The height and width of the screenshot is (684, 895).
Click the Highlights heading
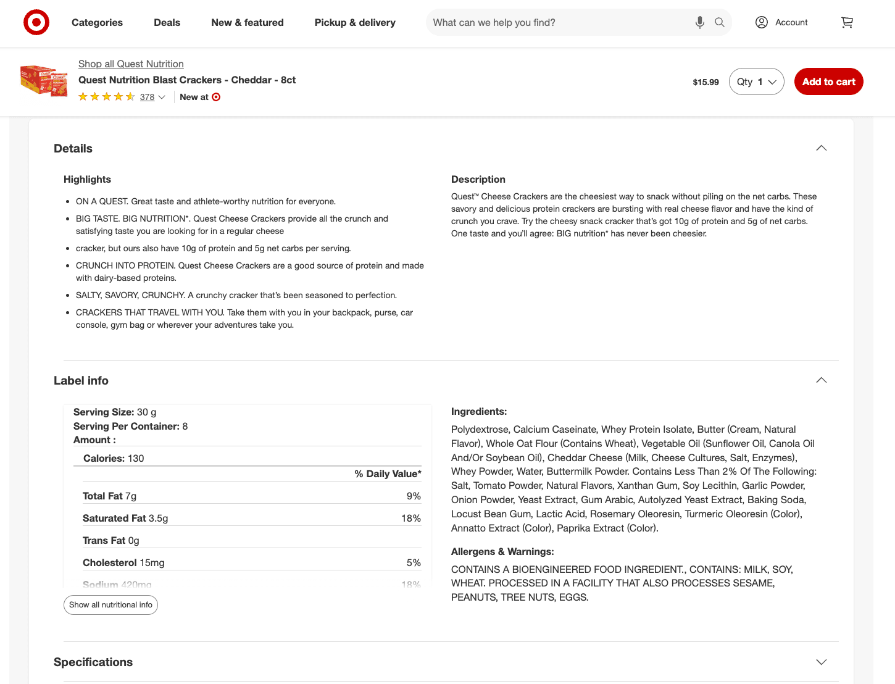point(87,179)
